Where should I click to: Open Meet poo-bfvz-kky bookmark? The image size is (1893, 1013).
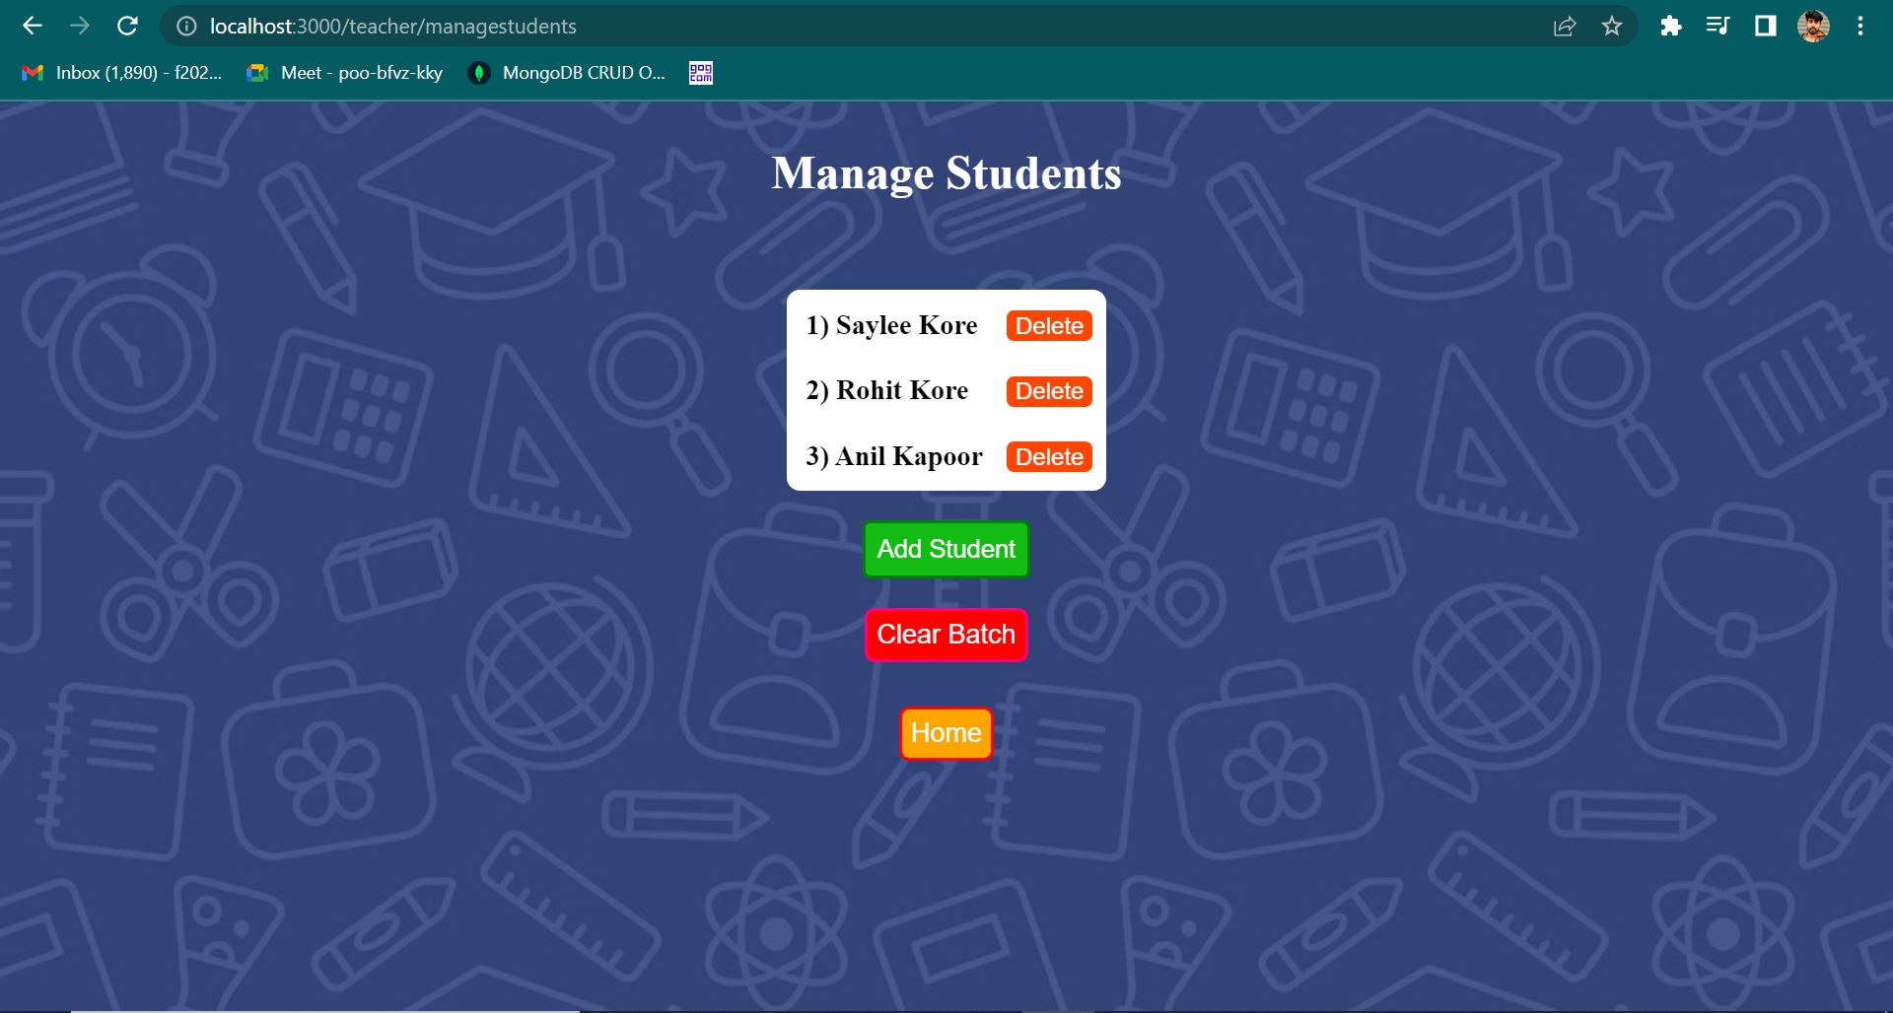pyautogui.click(x=345, y=73)
